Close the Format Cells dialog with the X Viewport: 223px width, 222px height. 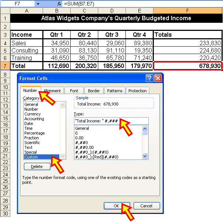158,78
